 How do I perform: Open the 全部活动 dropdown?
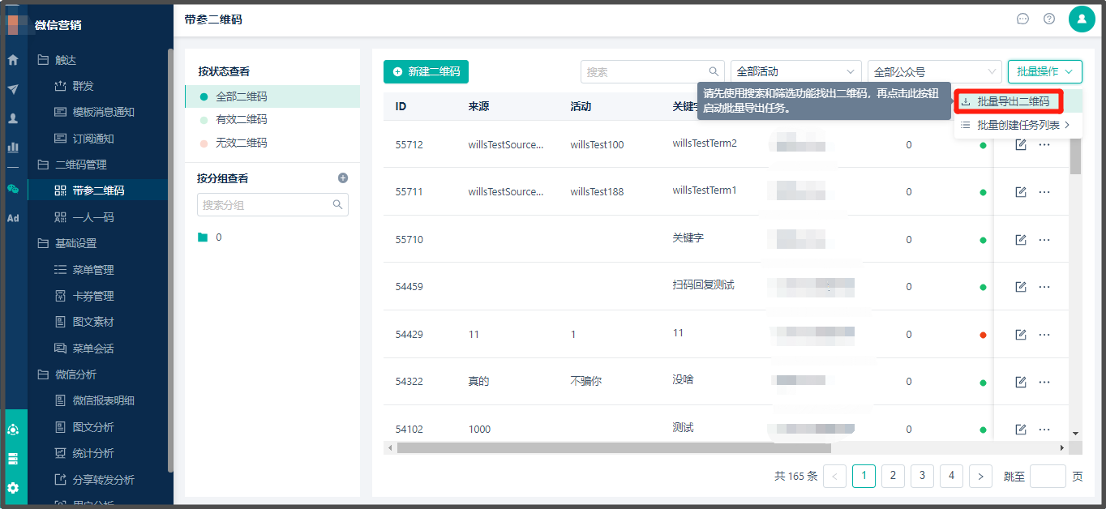click(x=795, y=71)
